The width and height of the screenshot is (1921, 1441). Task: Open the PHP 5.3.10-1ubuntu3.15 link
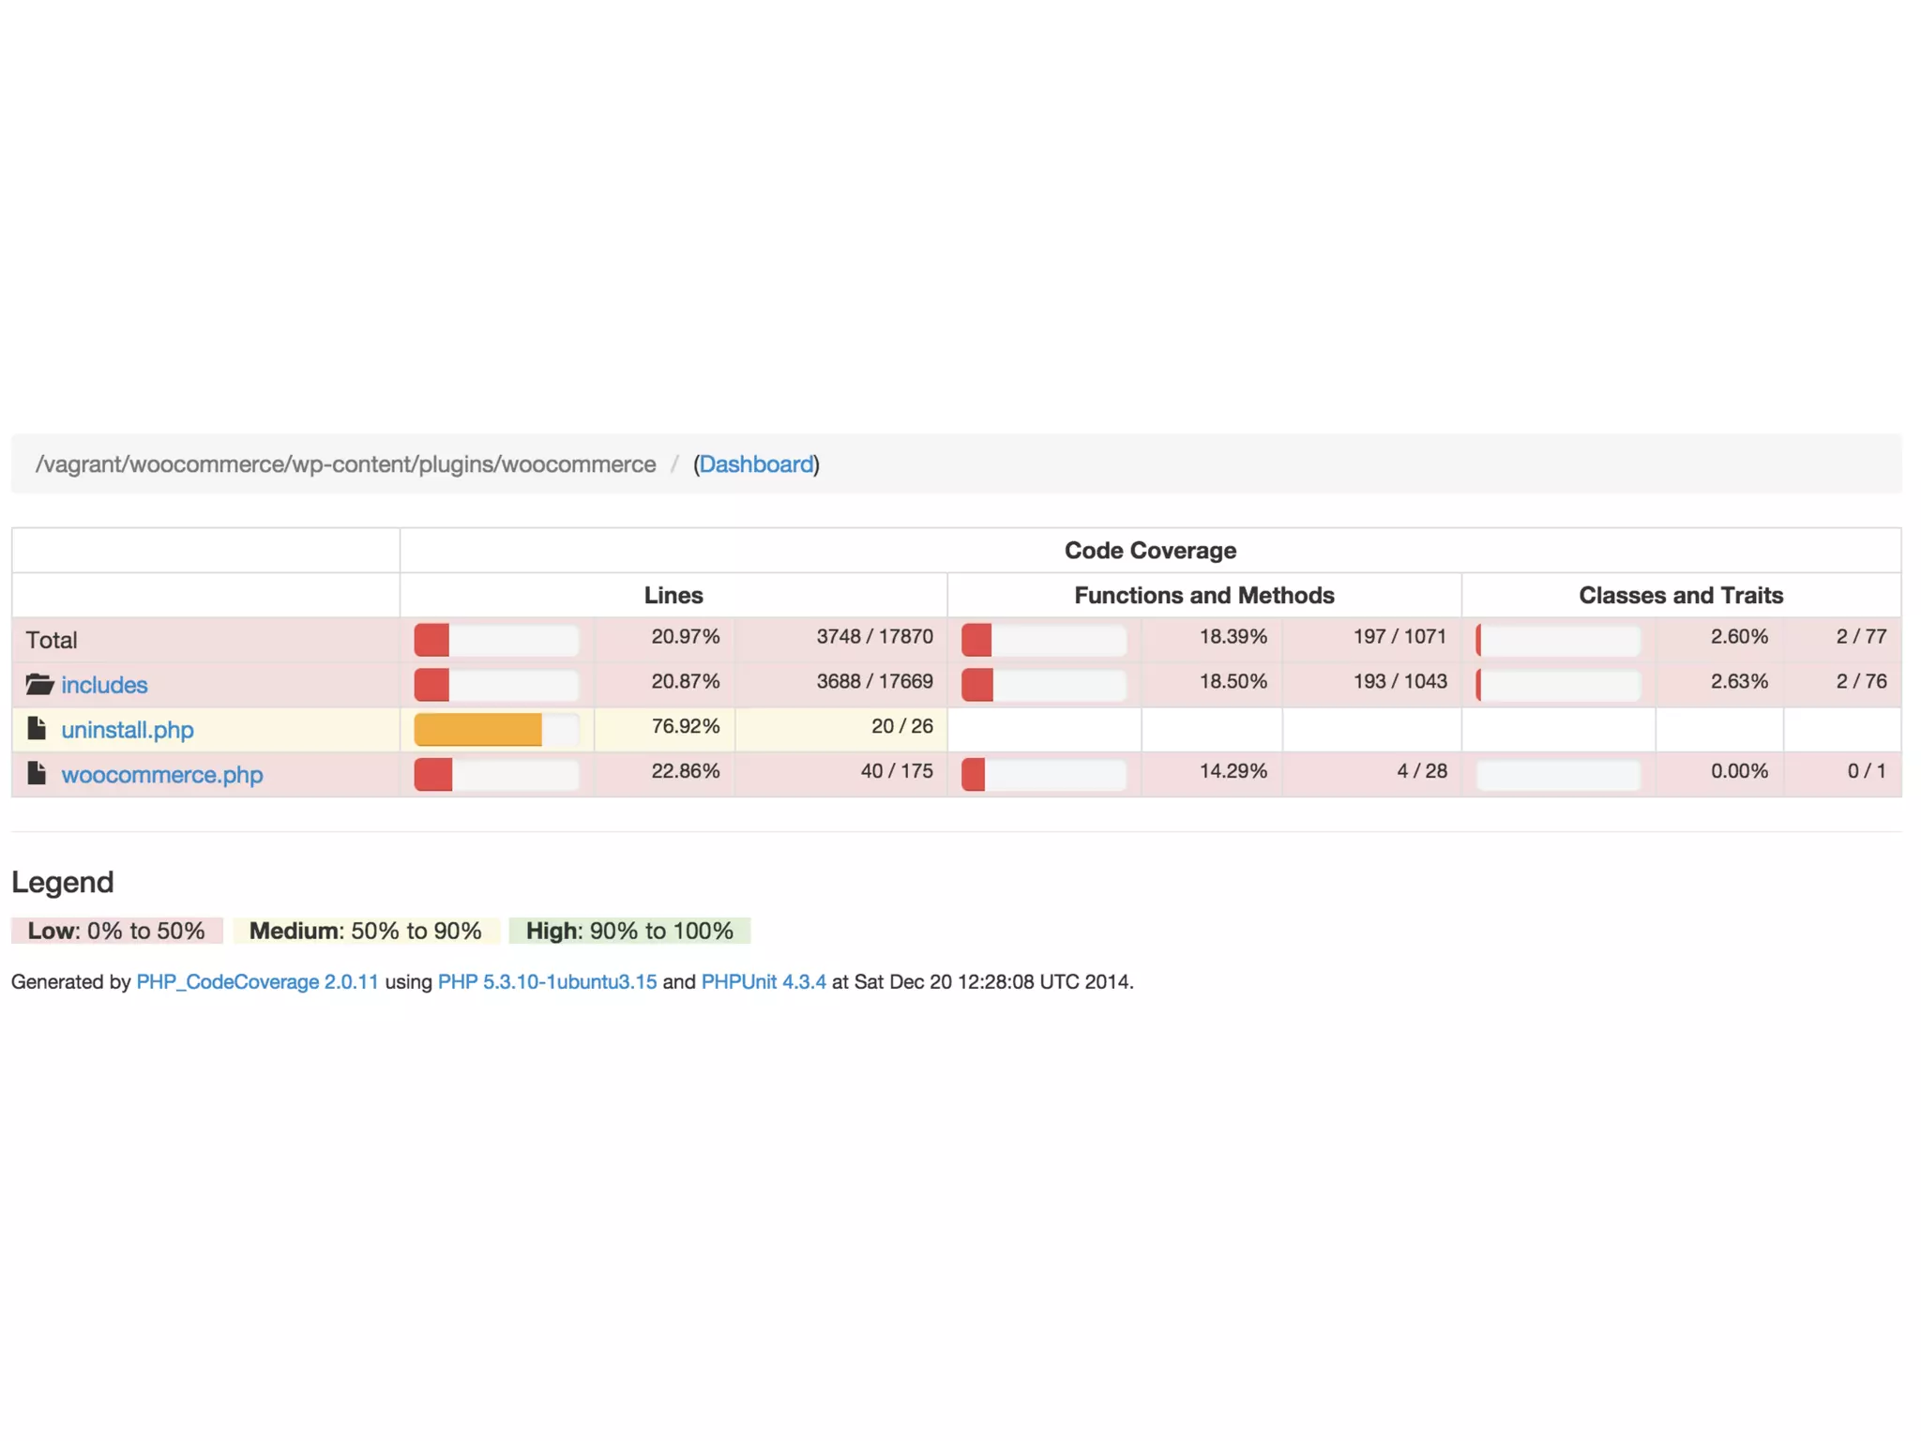(x=547, y=981)
